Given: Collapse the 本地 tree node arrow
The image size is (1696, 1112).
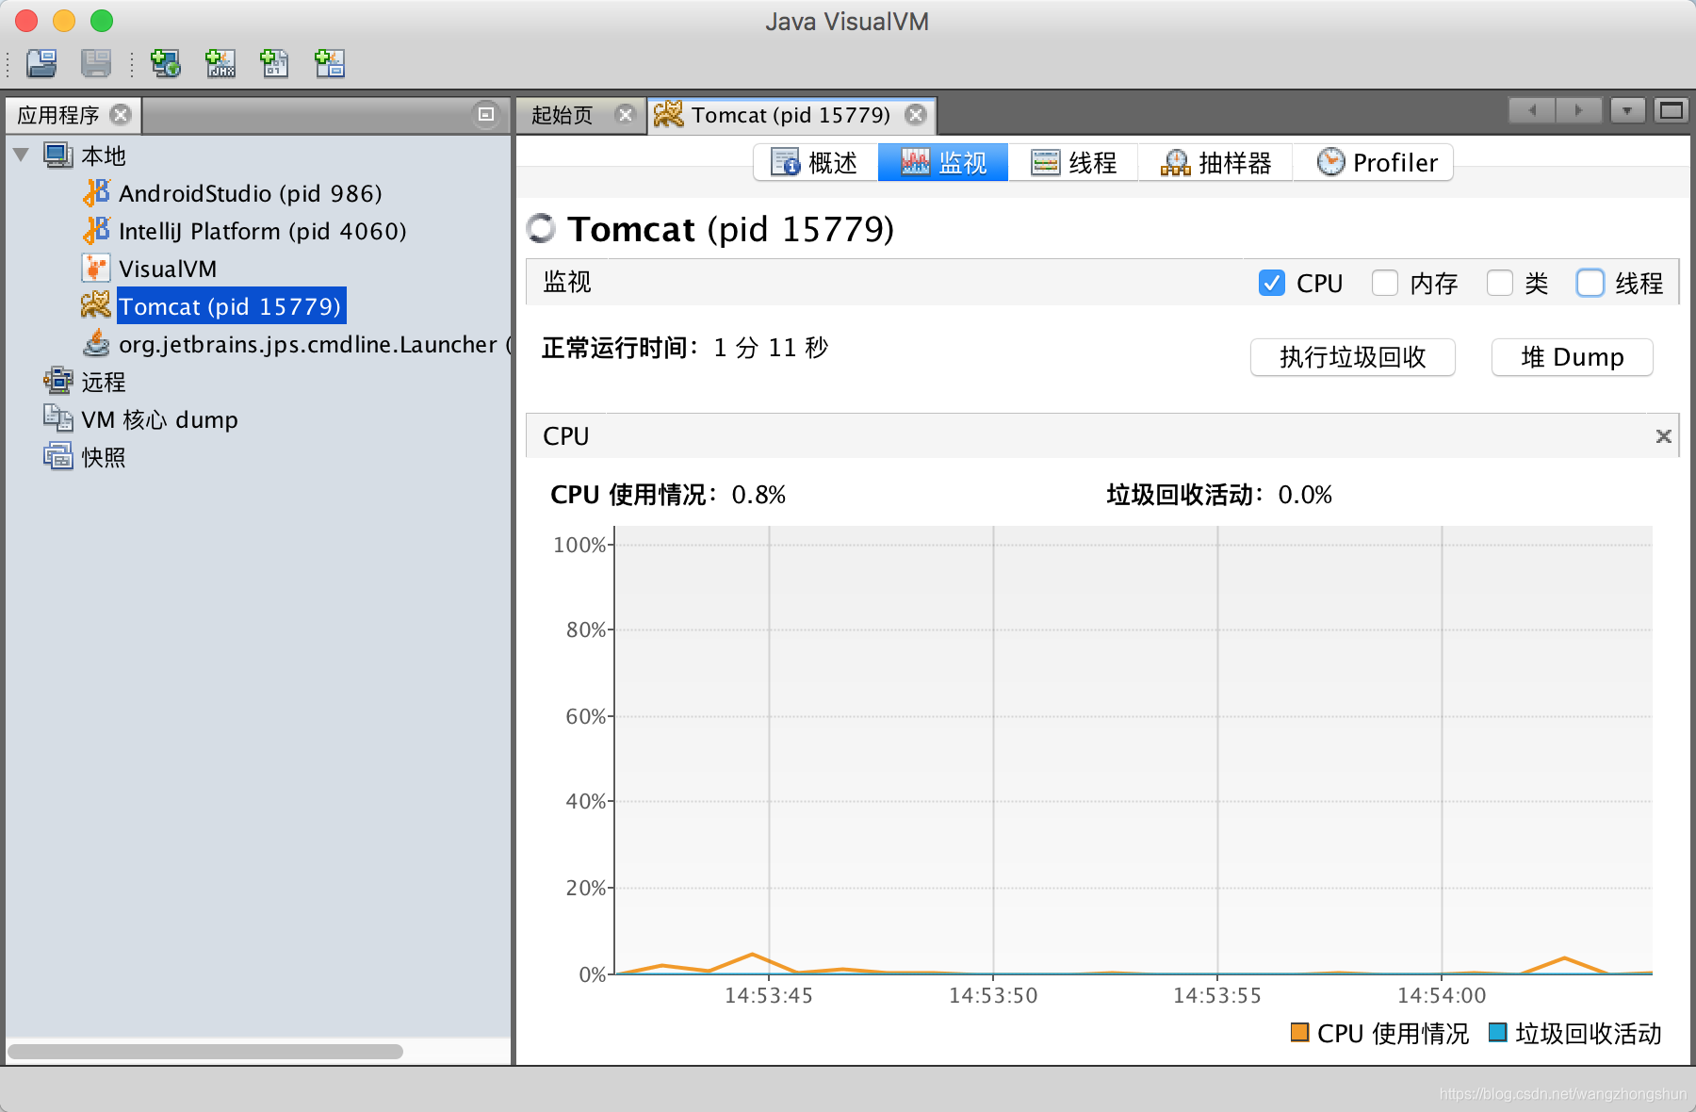Looking at the screenshot, I should (x=22, y=155).
